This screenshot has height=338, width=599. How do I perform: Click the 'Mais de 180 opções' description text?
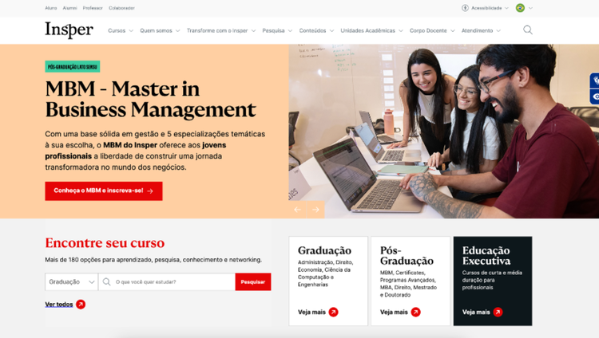[153, 260]
